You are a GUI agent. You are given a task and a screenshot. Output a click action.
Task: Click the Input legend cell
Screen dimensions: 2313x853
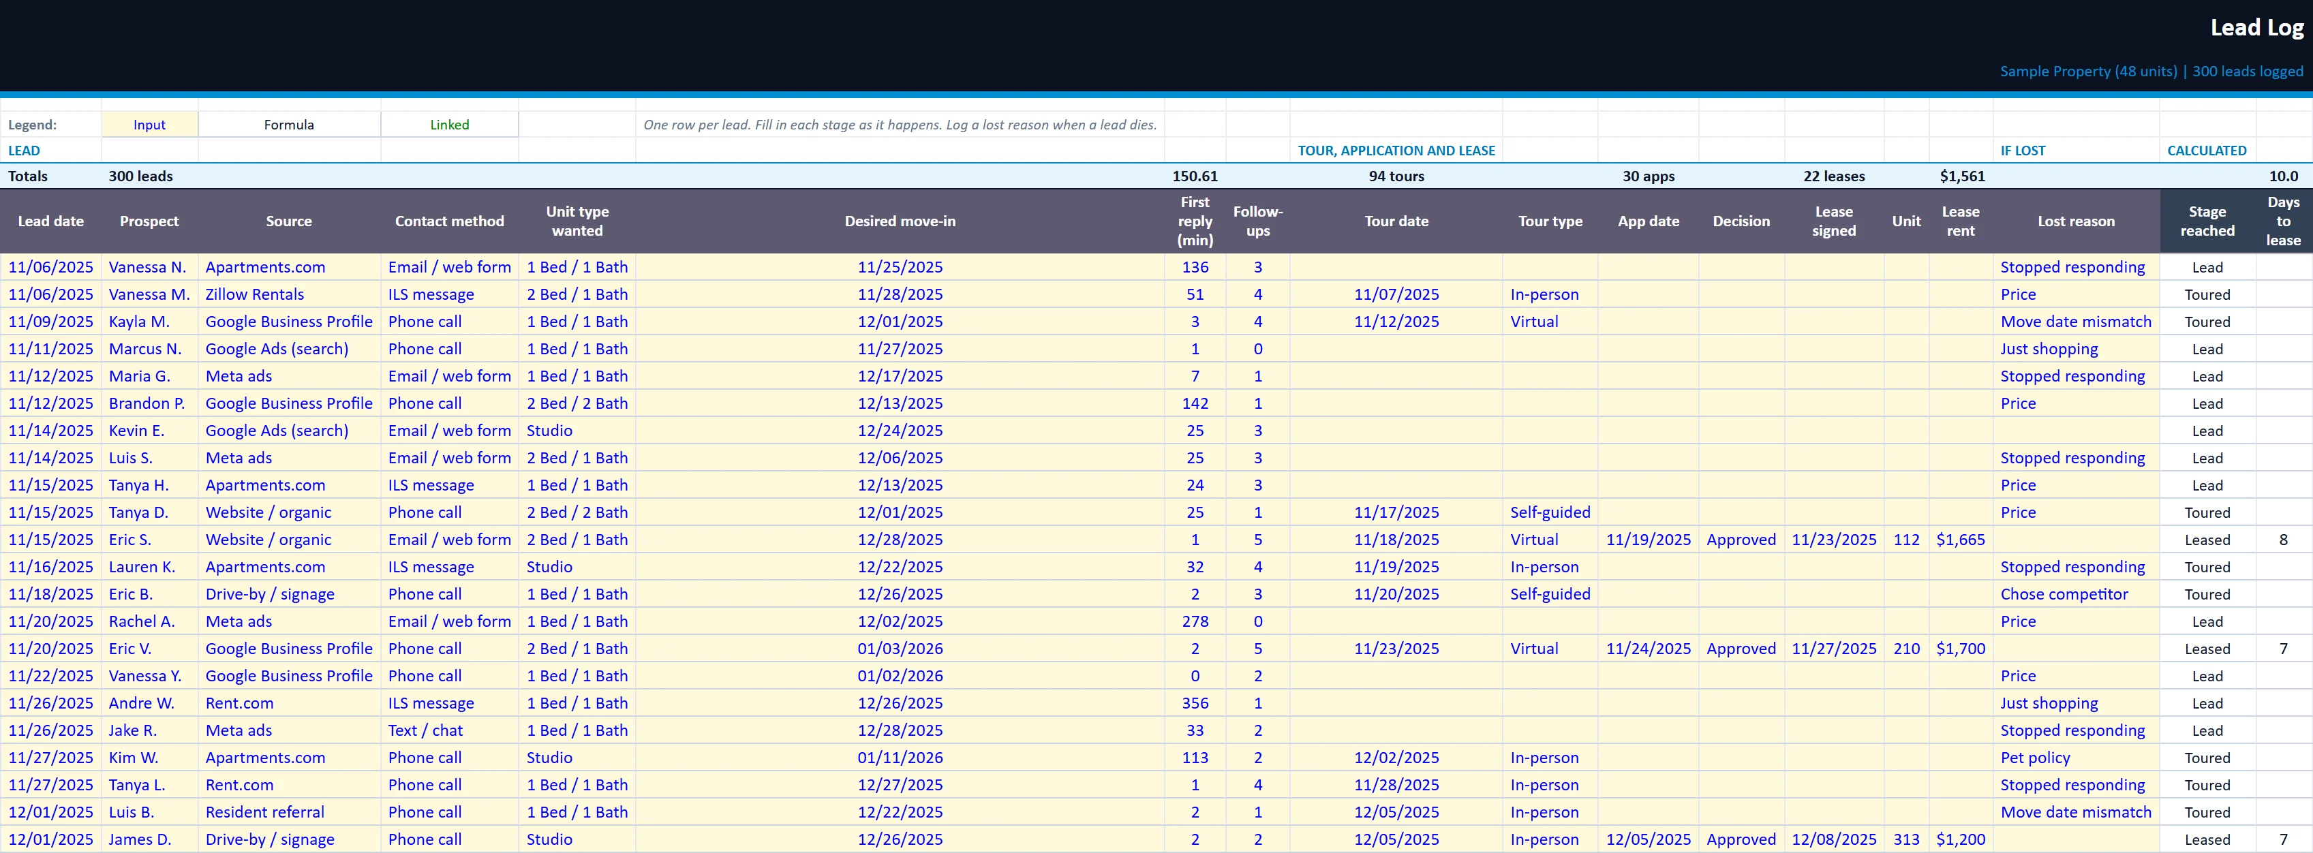(149, 125)
